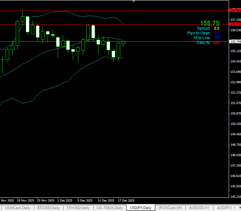Select the Hi to Low label
This screenshot has width=241, height=211.
pyautogui.click(x=201, y=38)
